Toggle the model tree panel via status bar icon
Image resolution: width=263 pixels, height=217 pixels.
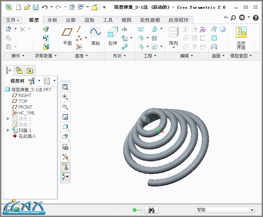(x=8, y=210)
